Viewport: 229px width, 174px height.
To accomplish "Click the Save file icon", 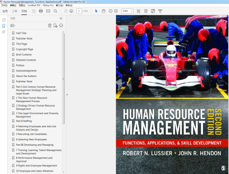I will pos(34,11).
